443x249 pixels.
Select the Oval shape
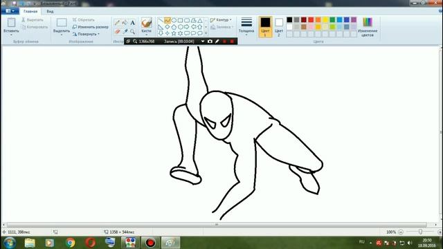[174, 21]
